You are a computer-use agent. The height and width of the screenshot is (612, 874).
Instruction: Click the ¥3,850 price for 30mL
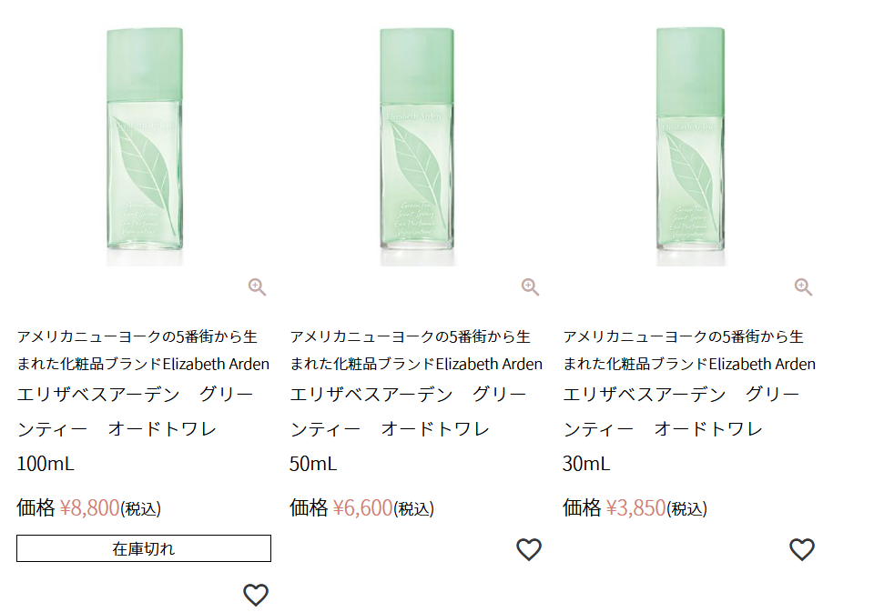pos(636,507)
